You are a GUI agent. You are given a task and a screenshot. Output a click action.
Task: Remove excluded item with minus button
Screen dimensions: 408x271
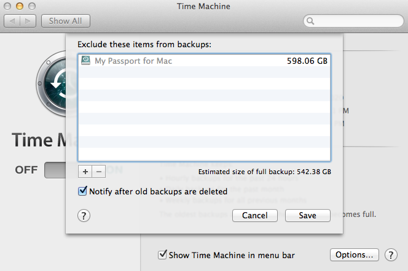(99, 171)
